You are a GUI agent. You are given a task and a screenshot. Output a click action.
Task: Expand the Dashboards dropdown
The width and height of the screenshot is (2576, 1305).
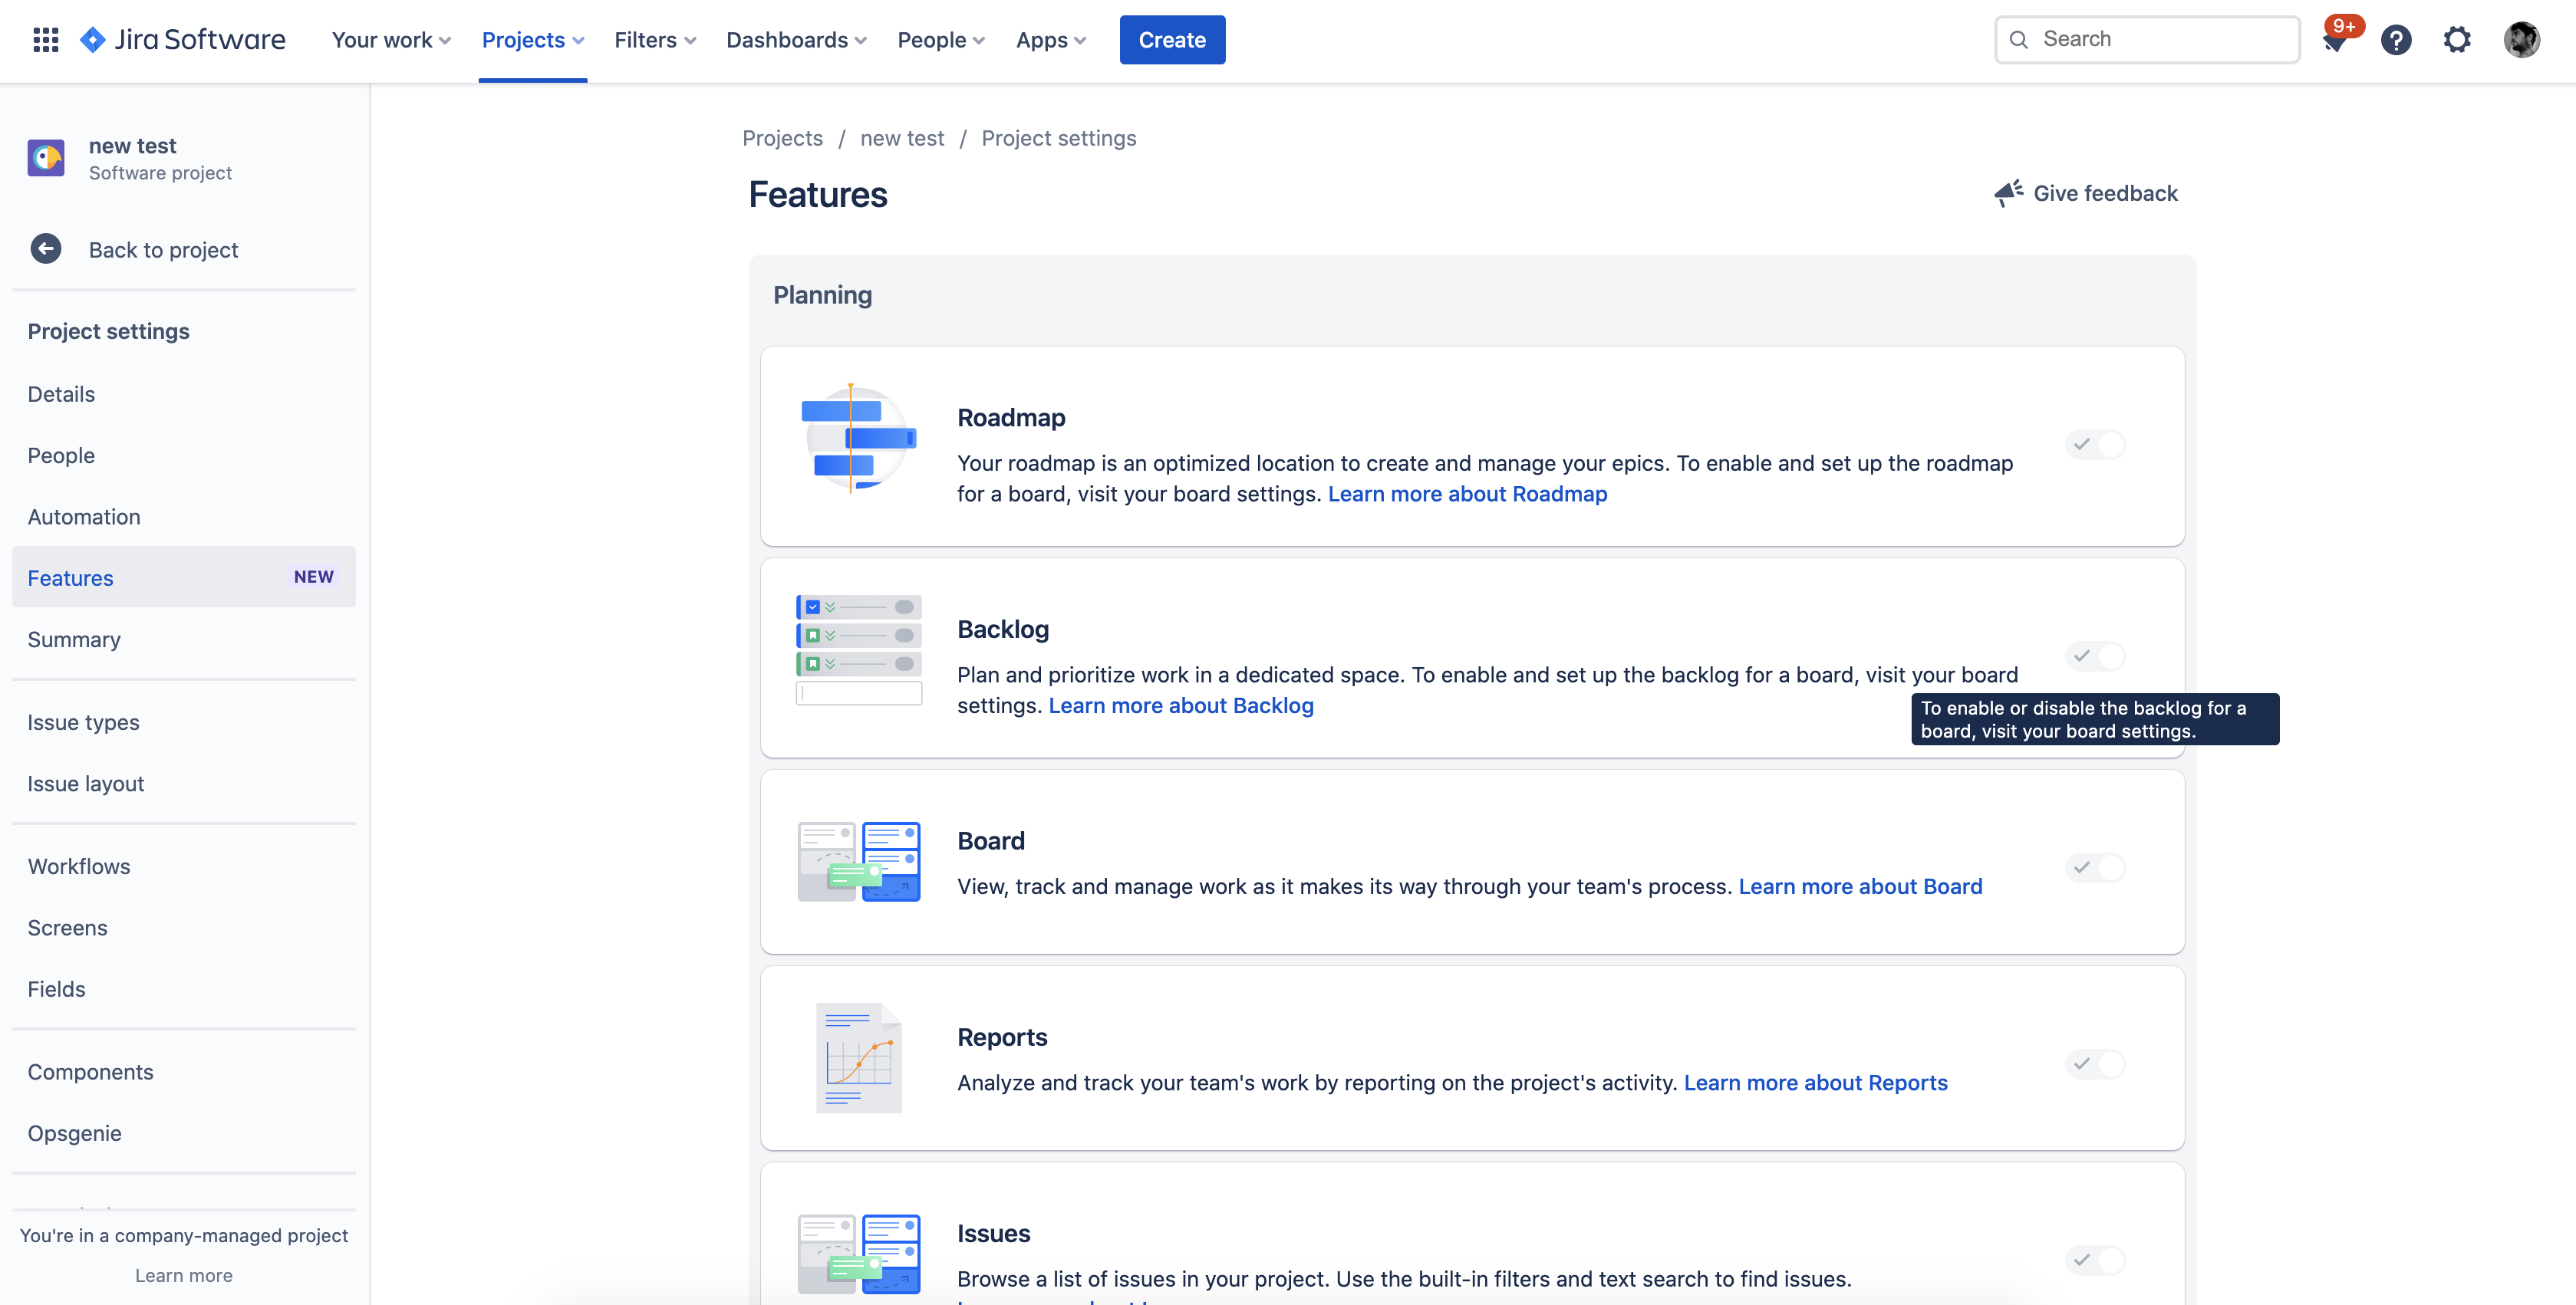[x=796, y=40]
